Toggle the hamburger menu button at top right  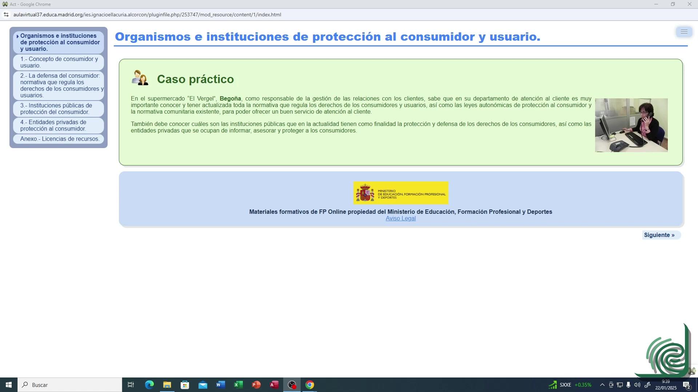(x=684, y=32)
